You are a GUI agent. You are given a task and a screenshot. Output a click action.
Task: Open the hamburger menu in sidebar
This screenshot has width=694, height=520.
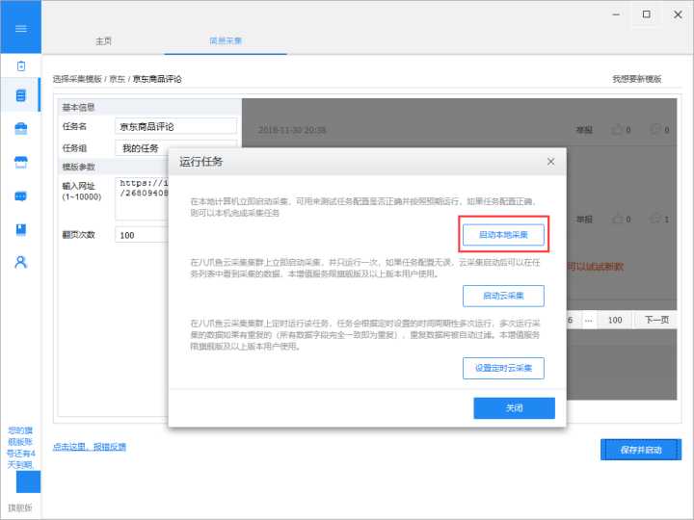click(x=20, y=29)
